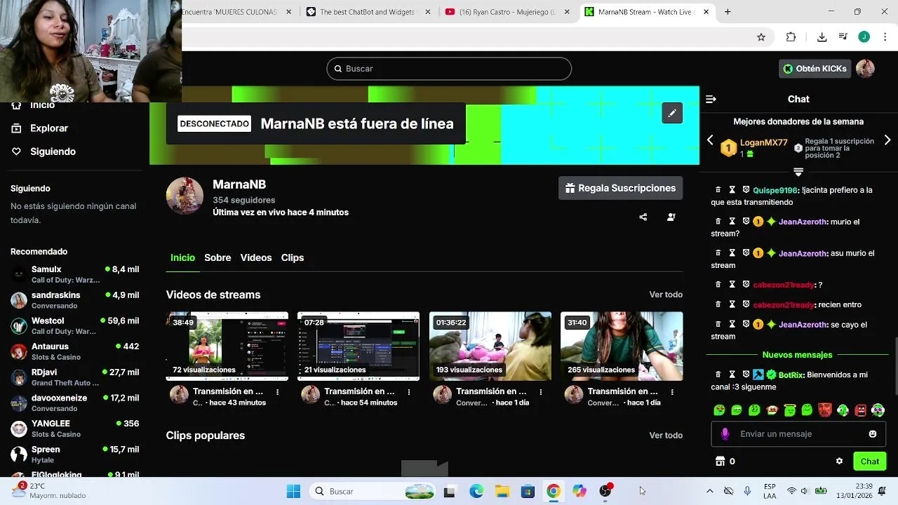Viewport: 898px width, 505px height.
Task: Switch to the Inicio channel tab
Action: pyautogui.click(x=182, y=257)
